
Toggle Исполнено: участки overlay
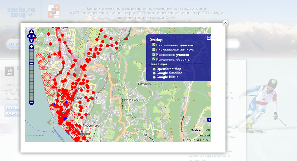[x=154, y=54]
